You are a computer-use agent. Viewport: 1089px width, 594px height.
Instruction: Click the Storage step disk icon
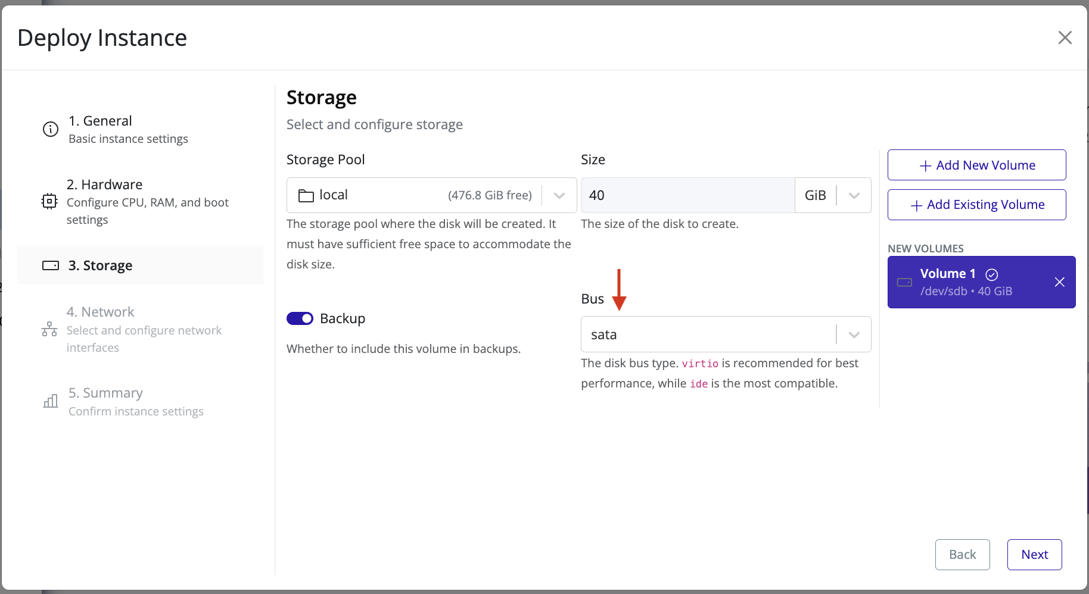coord(51,265)
